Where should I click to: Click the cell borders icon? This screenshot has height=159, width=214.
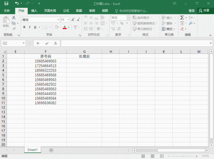pyautogui.click(x=46, y=27)
